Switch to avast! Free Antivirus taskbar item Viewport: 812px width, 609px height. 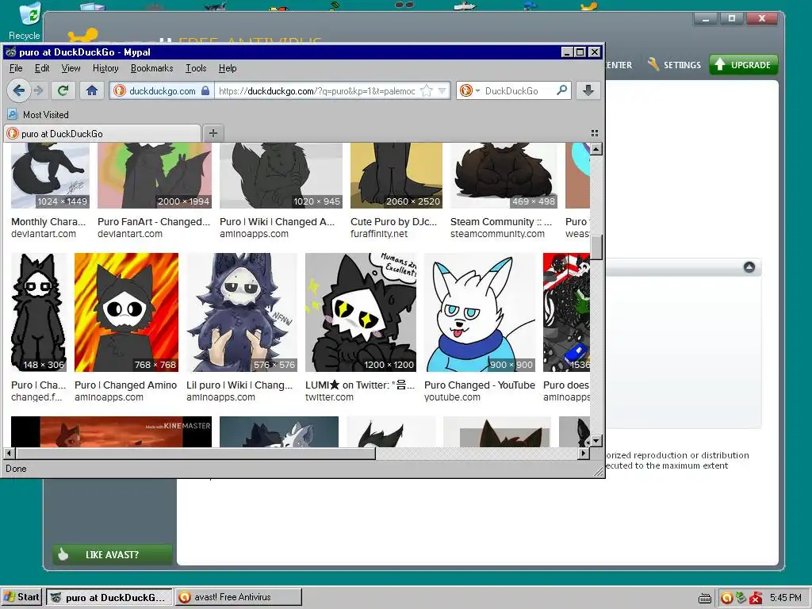238,597
